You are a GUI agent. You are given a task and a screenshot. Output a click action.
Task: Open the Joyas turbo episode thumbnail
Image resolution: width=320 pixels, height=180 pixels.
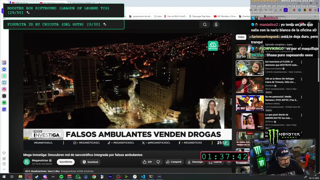pos(250,51)
